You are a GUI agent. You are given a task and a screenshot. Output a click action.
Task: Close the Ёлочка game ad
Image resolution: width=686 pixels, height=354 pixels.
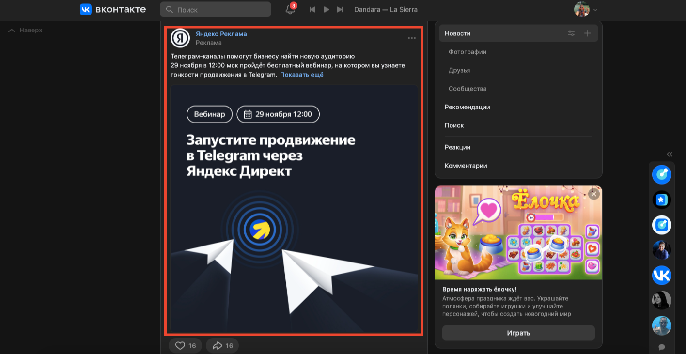coord(594,194)
